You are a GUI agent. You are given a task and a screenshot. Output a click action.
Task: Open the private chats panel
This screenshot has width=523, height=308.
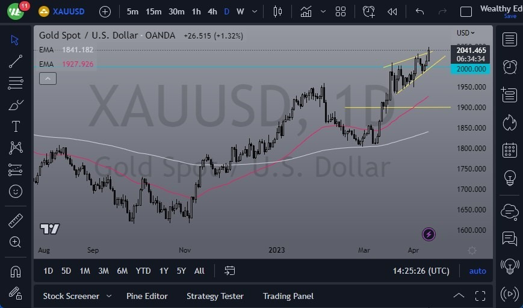tap(509, 239)
